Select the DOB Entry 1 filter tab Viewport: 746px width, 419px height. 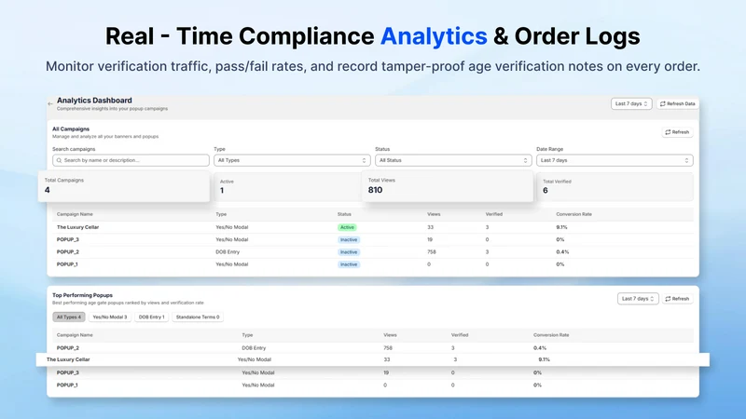151,317
